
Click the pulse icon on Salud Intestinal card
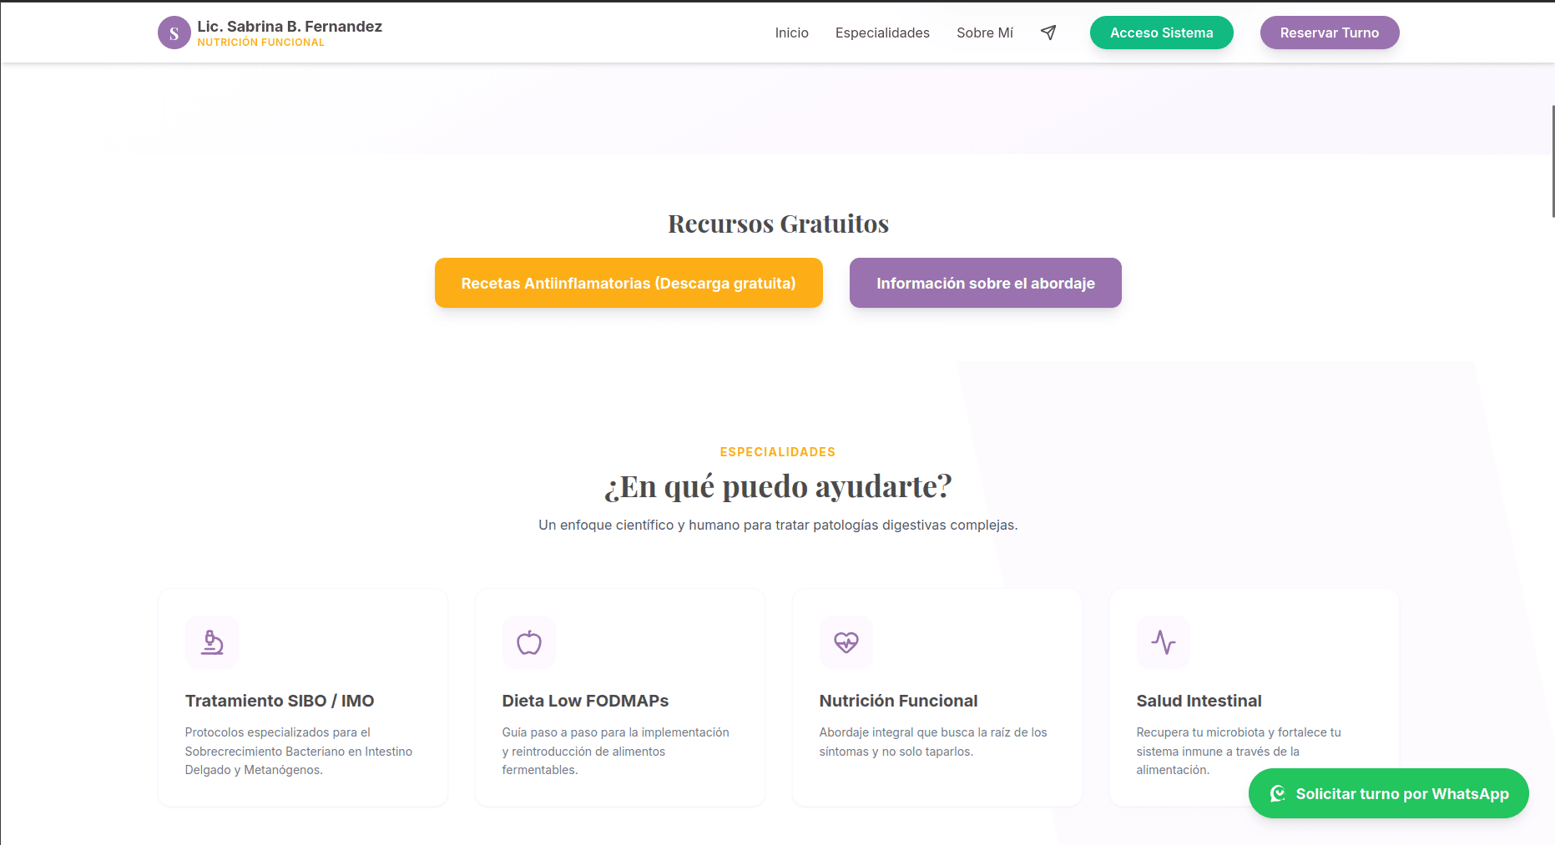point(1163,642)
